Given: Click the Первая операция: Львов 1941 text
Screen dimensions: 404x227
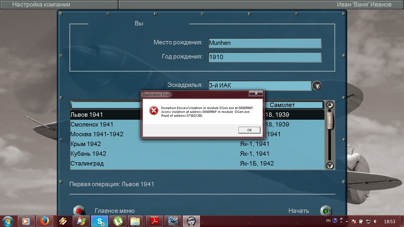Looking at the screenshot, I should pyautogui.click(x=112, y=184).
